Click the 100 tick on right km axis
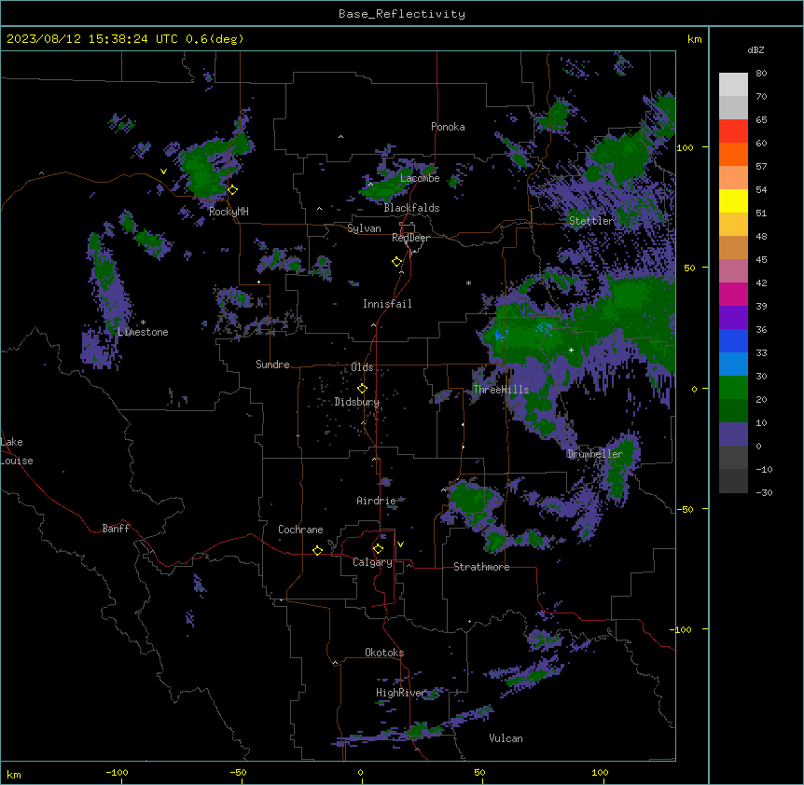Screen dimensions: 804x785 pyautogui.click(x=686, y=147)
